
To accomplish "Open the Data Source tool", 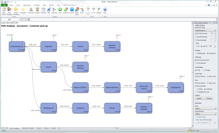I will (4, 11).
